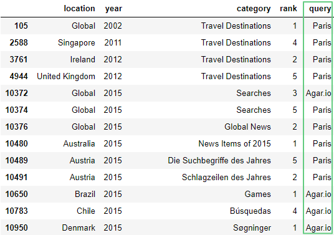
Task: Click Schlagzeilen des Jahres cell
Action: pyautogui.click(x=226, y=177)
